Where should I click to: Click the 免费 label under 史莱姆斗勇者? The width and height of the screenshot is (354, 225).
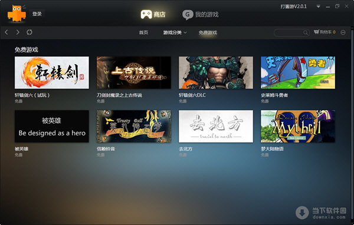click(x=264, y=101)
